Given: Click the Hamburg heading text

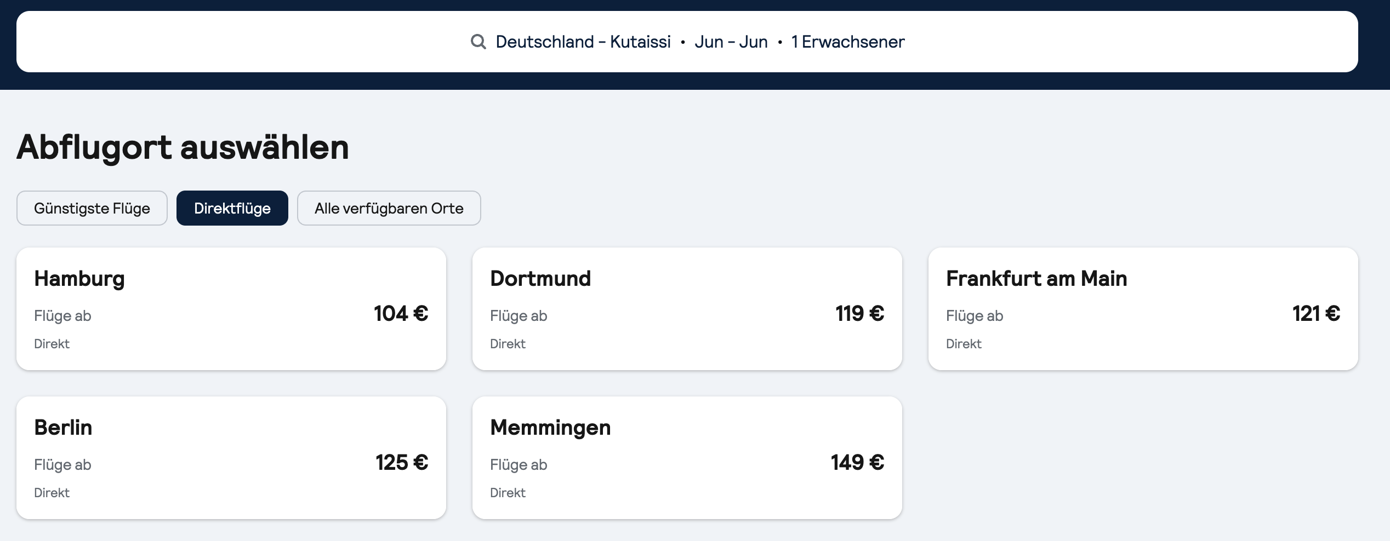Looking at the screenshot, I should click(x=79, y=279).
